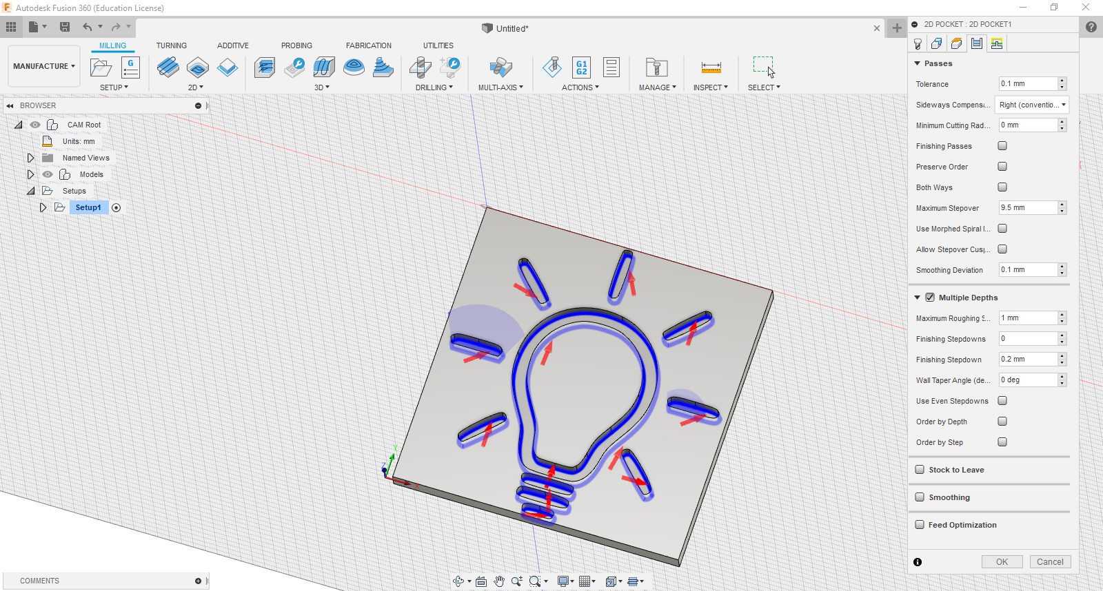Open the New Setup tool
Image resolution: width=1103 pixels, height=591 pixels.
[101, 68]
